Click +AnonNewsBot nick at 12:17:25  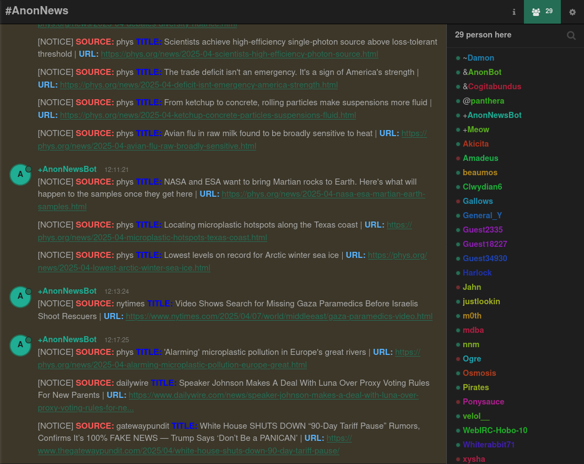click(67, 339)
